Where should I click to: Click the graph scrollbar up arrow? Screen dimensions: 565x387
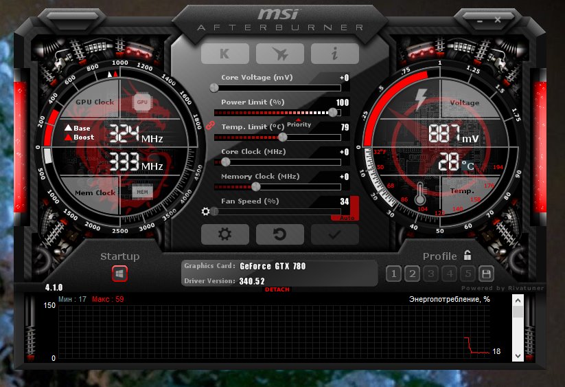pos(518,300)
